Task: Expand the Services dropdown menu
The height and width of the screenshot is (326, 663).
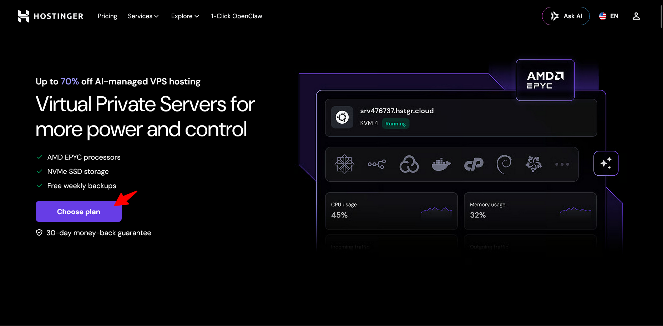Action: point(143,16)
